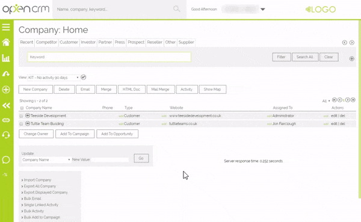Viewport: 361px width, 222px height.
Task: Switch to the Customer tab
Action: (69, 42)
